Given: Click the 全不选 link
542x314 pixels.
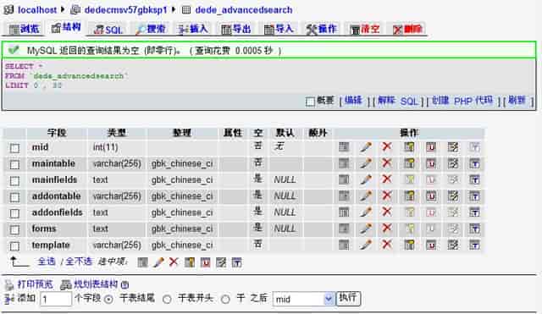Looking at the screenshot, I should (79, 262).
